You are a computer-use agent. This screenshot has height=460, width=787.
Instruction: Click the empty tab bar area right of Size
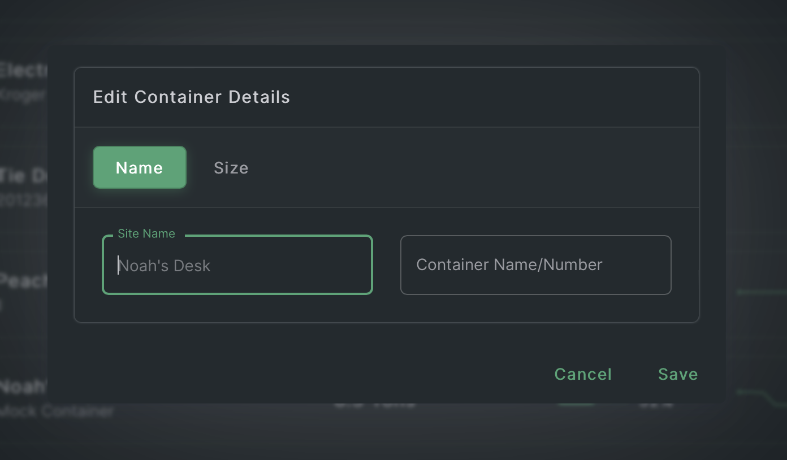tap(469, 168)
